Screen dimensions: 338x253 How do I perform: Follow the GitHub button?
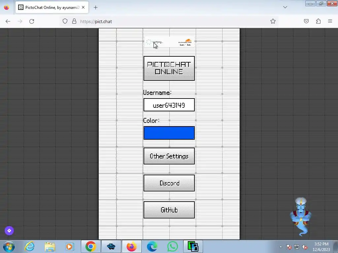pyautogui.click(x=169, y=210)
